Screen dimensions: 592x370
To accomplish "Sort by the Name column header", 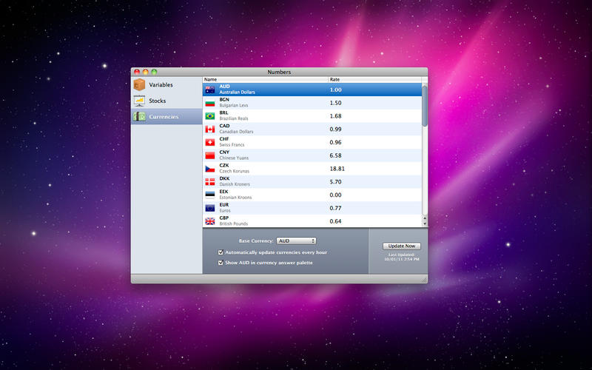I will tap(266, 79).
